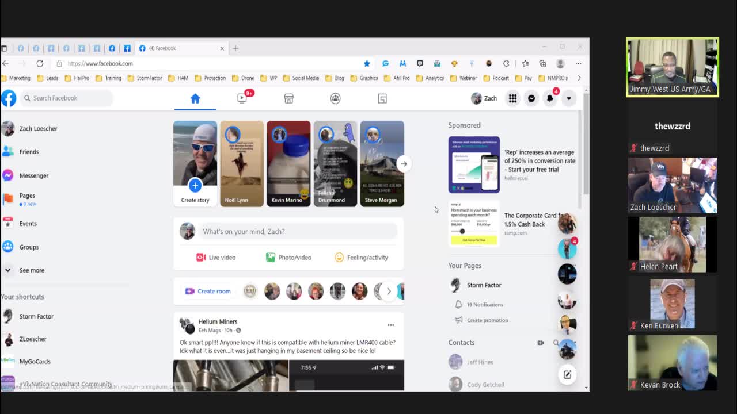737x414 pixels.
Task: Show more room contacts arrow
Action: 389,291
